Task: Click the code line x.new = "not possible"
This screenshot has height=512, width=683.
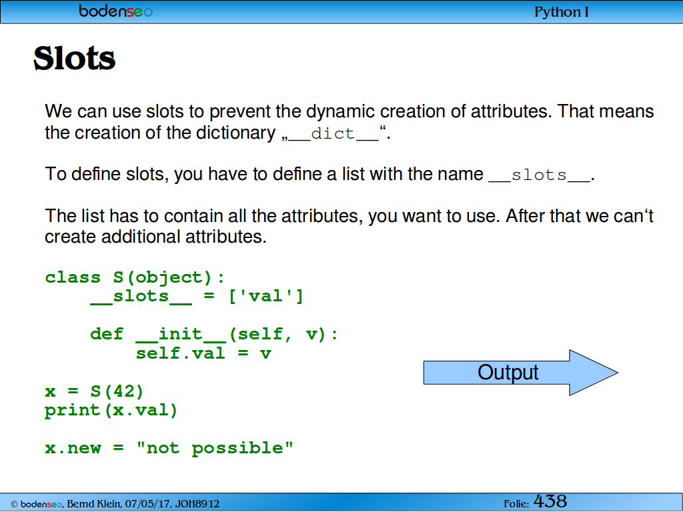Action: point(169,448)
